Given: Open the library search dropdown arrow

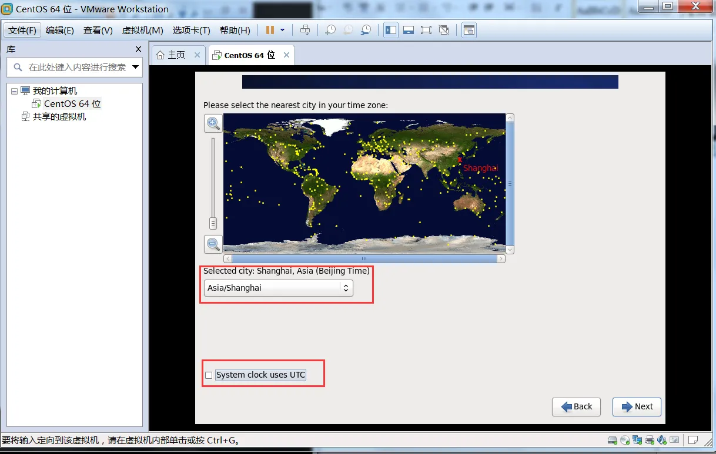Looking at the screenshot, I should pos(136,67).
